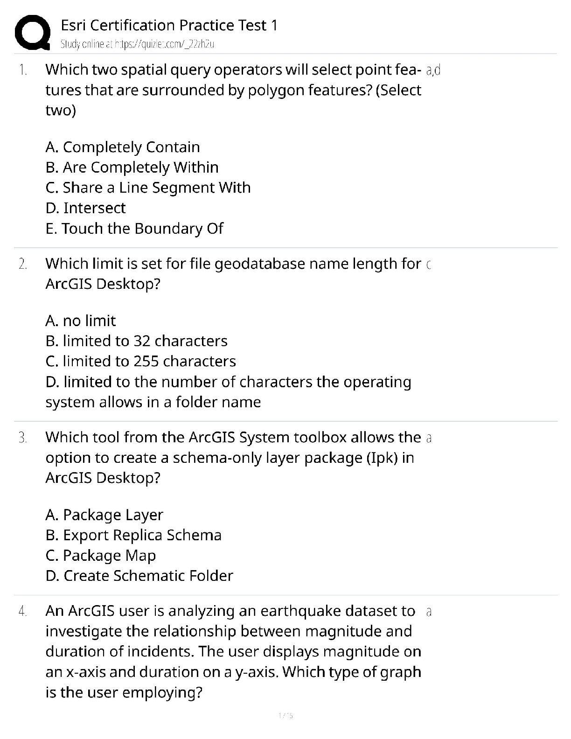Choose option B. limited to 32 characters
Viewport: 571px width, 739px height.
pos(137,341)
